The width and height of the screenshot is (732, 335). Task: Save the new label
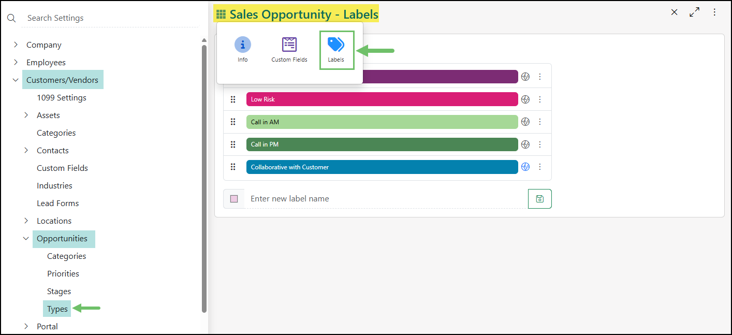click(x=540, y=199)
